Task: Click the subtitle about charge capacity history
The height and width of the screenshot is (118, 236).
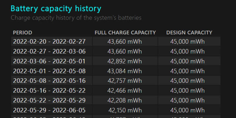Action: [x=76, y=18]
